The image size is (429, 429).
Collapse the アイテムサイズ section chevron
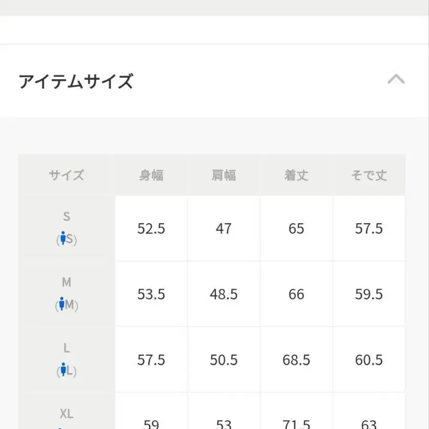click(396, 80)
